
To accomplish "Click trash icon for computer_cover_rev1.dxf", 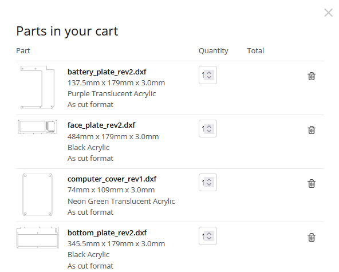I will [x=312, y=184].
